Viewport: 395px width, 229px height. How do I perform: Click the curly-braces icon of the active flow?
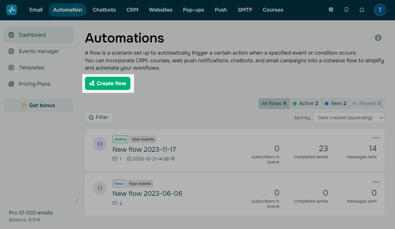100,144
